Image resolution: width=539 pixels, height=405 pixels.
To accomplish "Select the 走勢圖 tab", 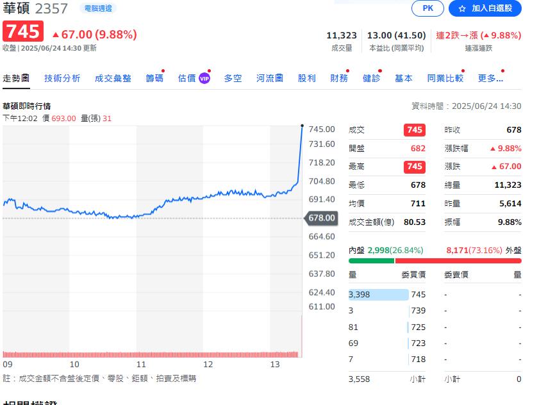I will coord(16,78).
